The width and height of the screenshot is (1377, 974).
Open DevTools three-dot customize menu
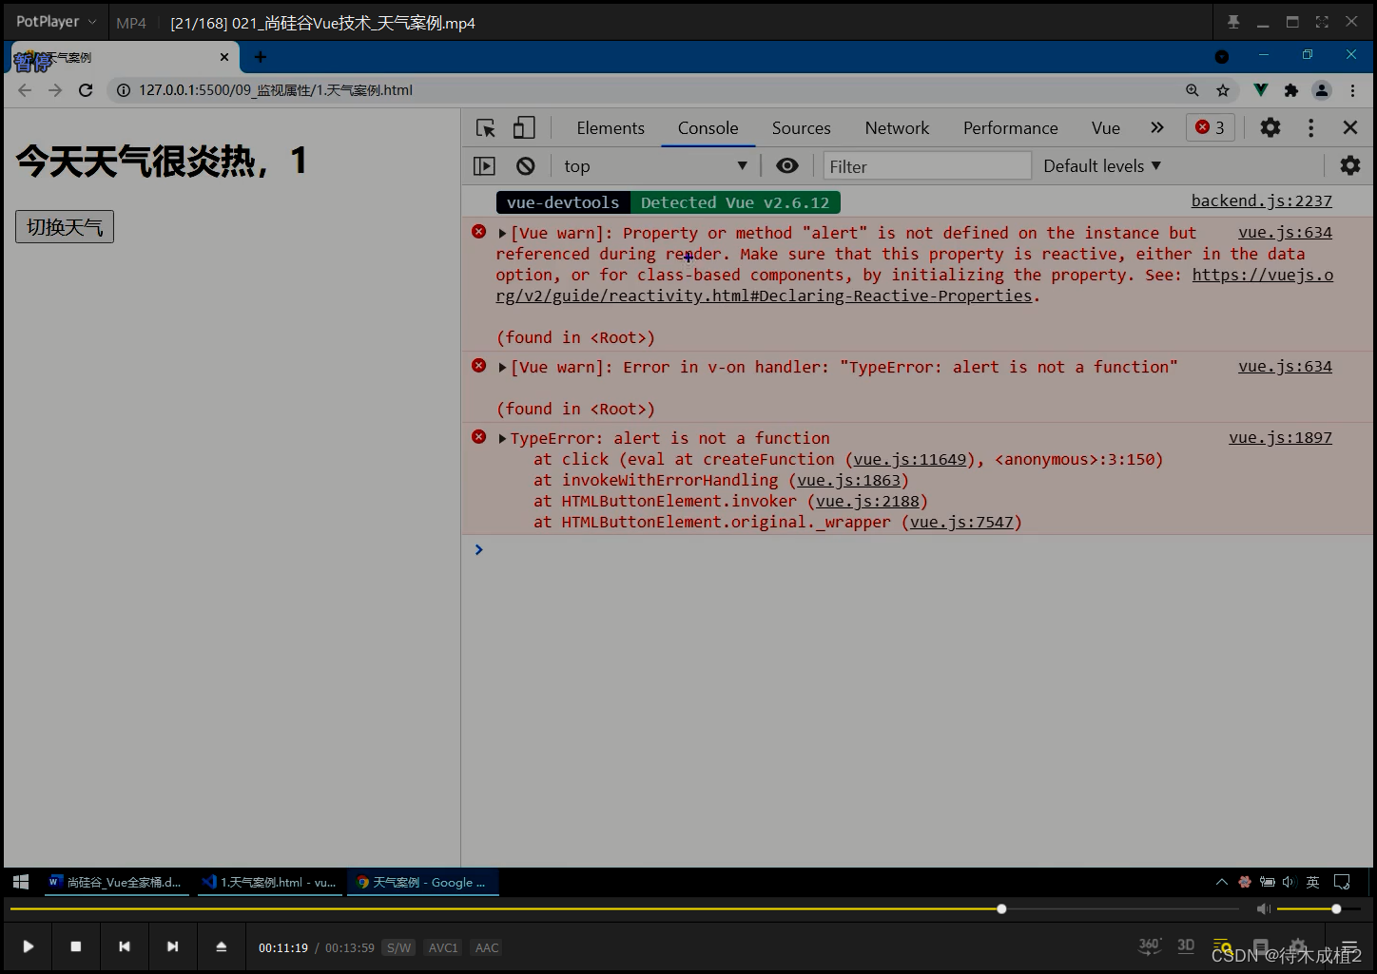(1310, 127)
